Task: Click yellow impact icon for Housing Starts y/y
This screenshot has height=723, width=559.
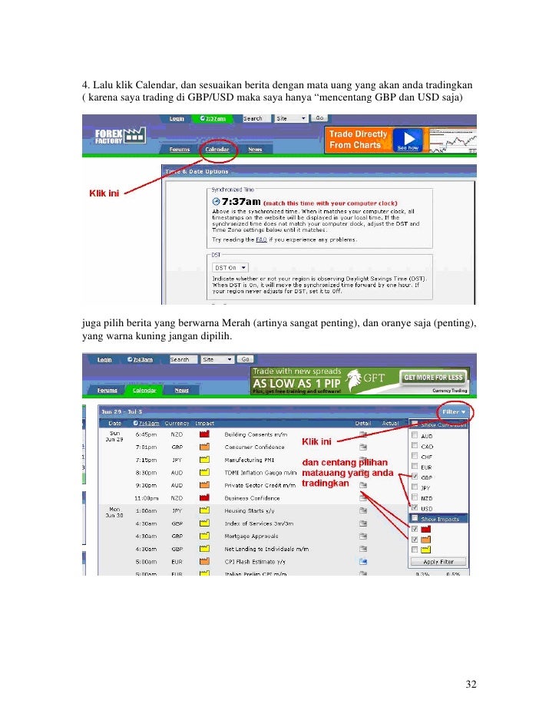Action: pos(204,510)
